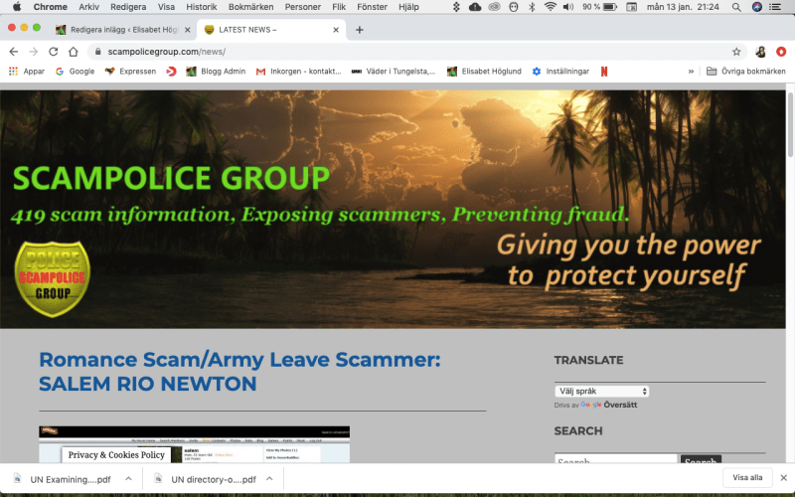Image resolution: width=795 pixels, height=497 pixels.
Task: Select the LATEST NEWS tab
Action: 271,30
